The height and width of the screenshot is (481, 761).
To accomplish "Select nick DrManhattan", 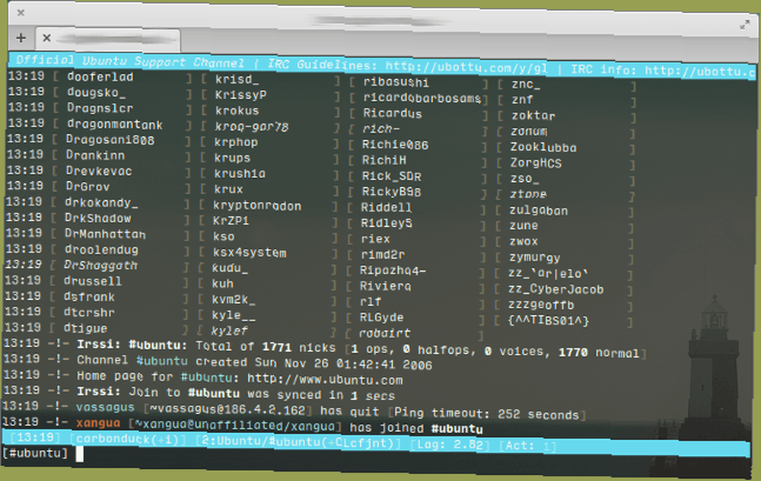I will [x=105, y=234].
